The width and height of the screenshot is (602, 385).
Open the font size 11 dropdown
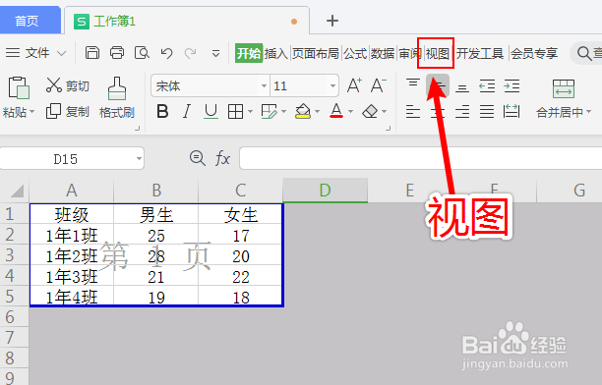click(332, 85)
